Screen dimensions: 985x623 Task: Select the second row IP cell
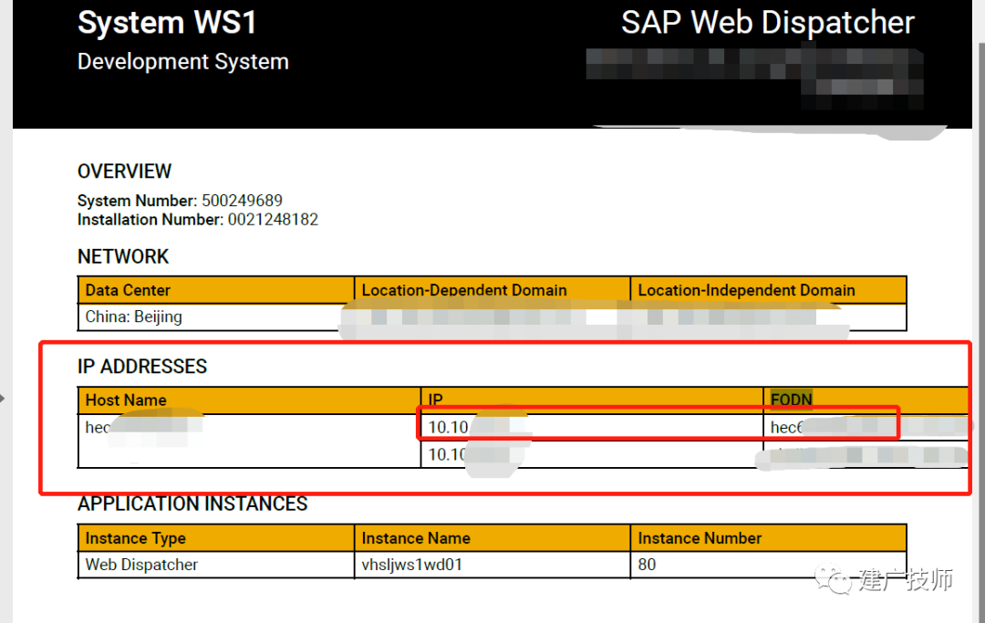pos(592,454)
